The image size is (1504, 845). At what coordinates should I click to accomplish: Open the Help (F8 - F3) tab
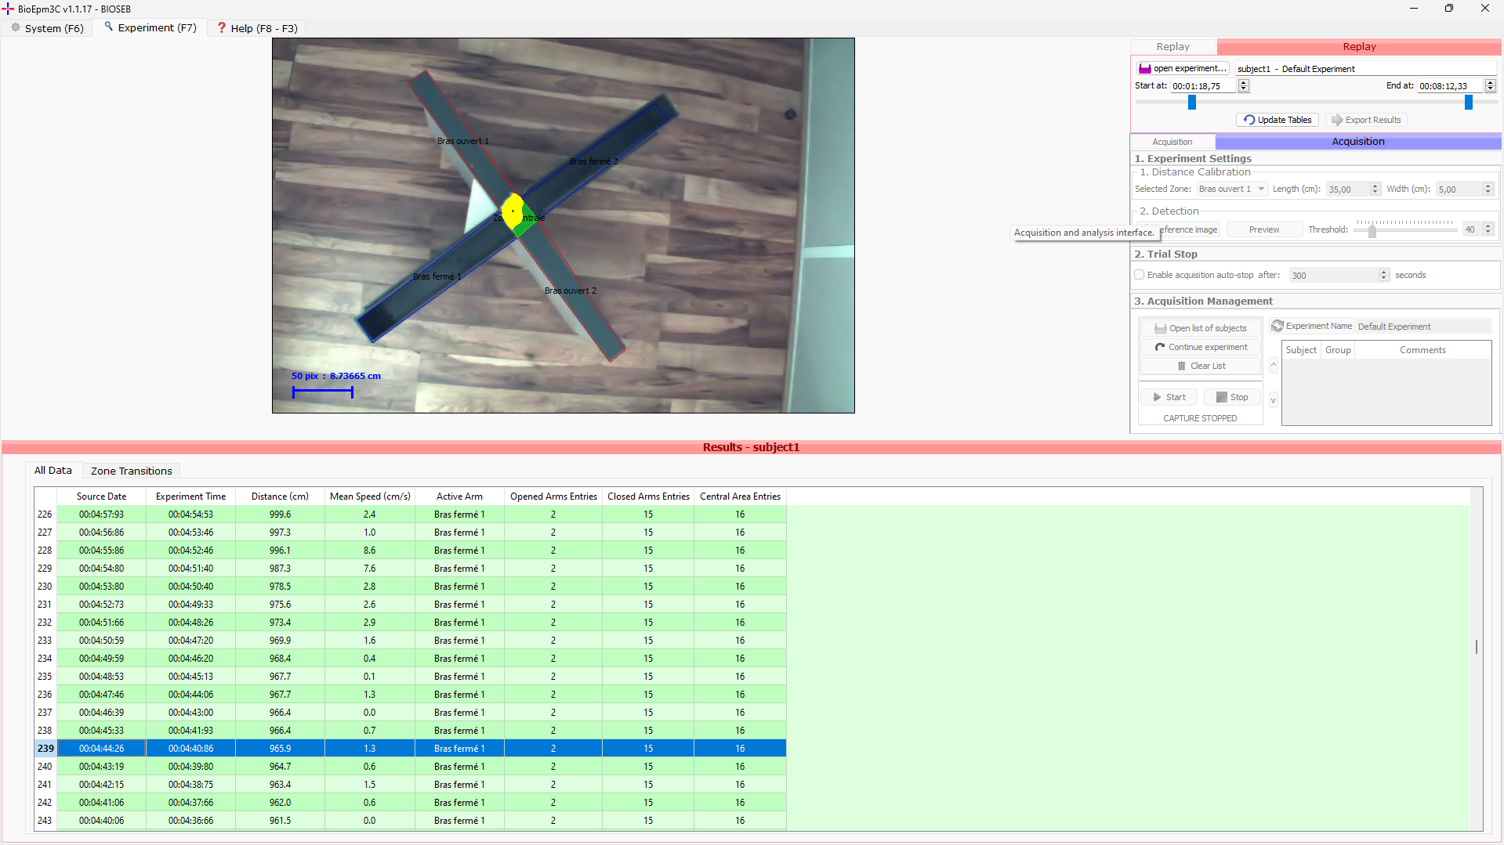[257, 28]
